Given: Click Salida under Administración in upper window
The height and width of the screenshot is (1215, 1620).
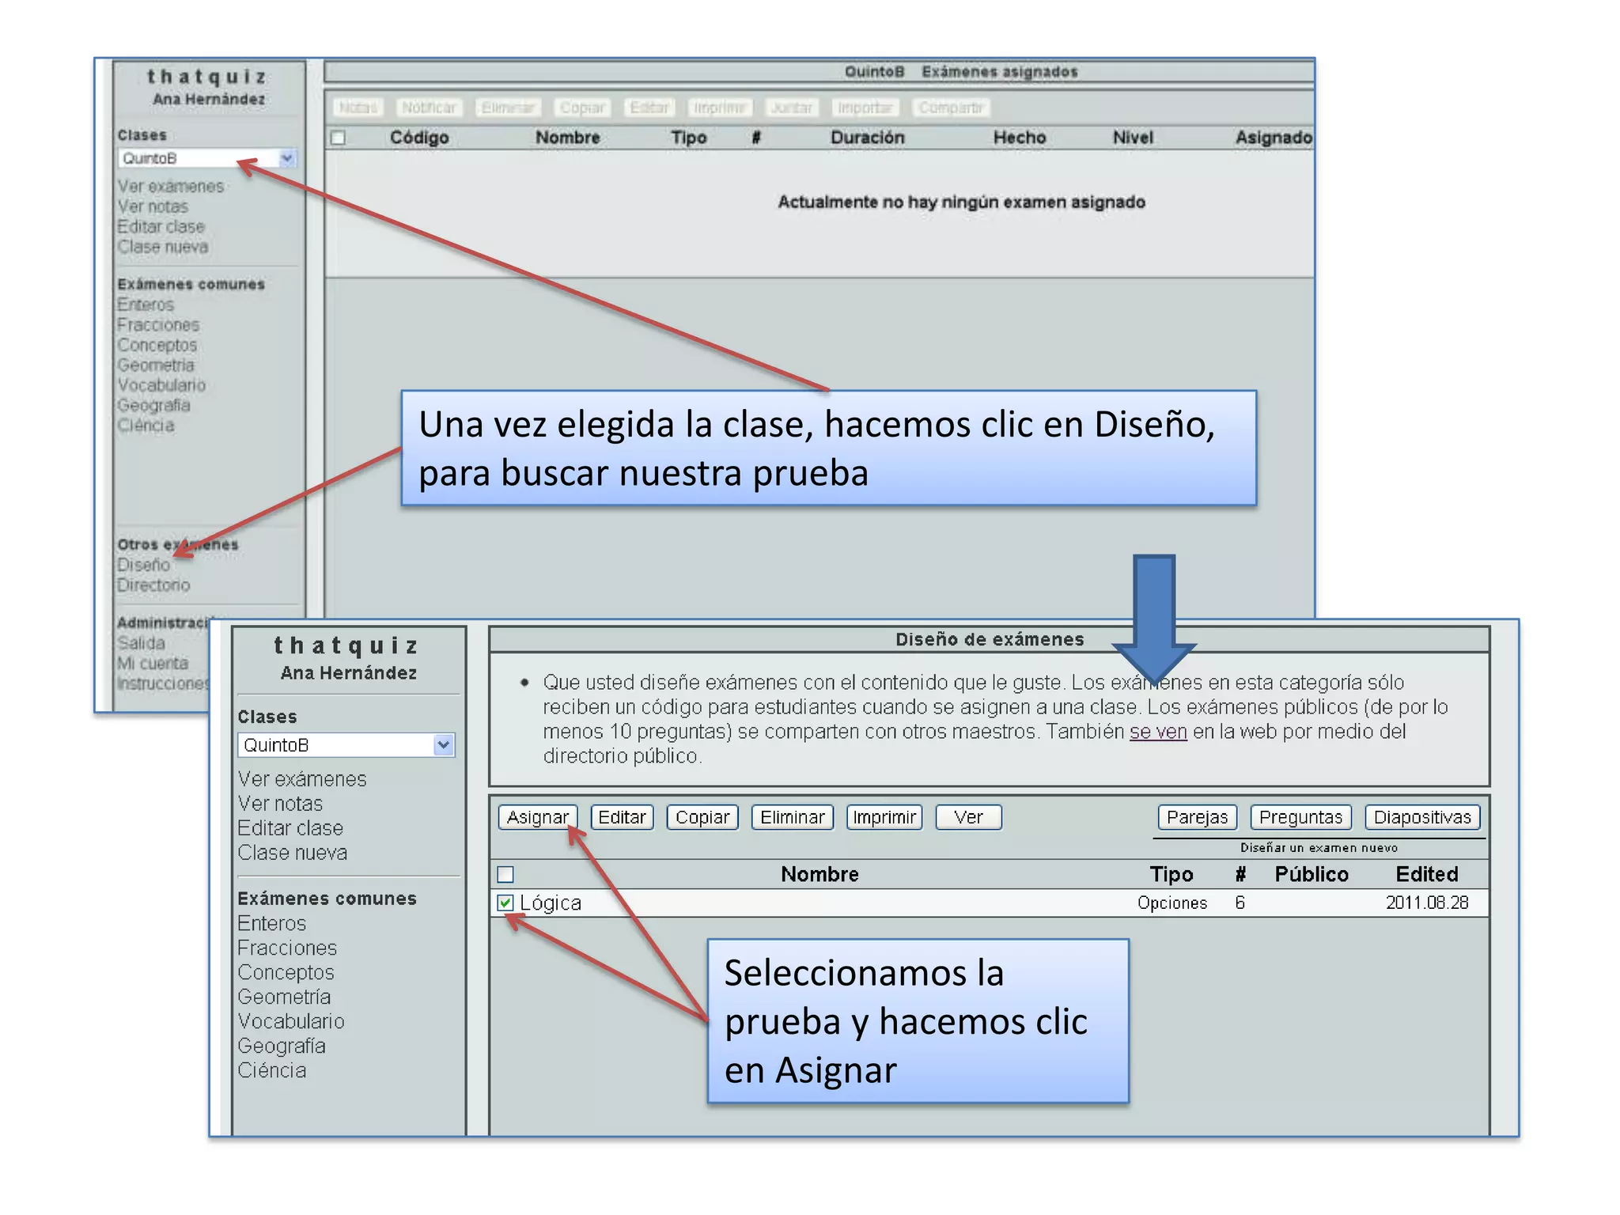Looking at the screenshot, I should click(141, 644).
